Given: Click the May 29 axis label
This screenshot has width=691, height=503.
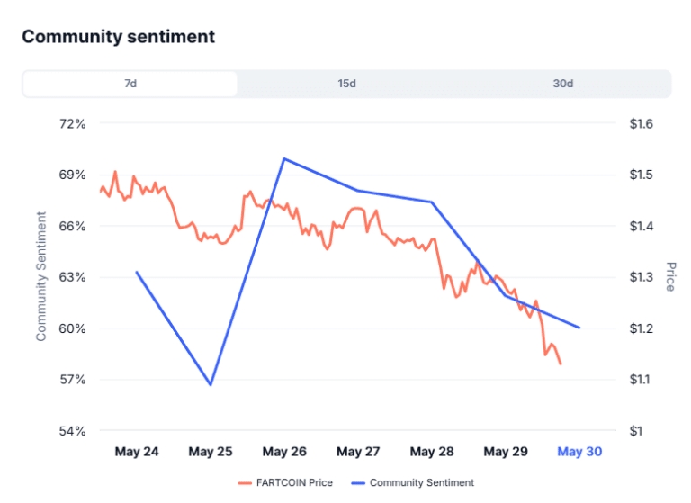Looking at the screenshot, I should [x=506, y=452].
